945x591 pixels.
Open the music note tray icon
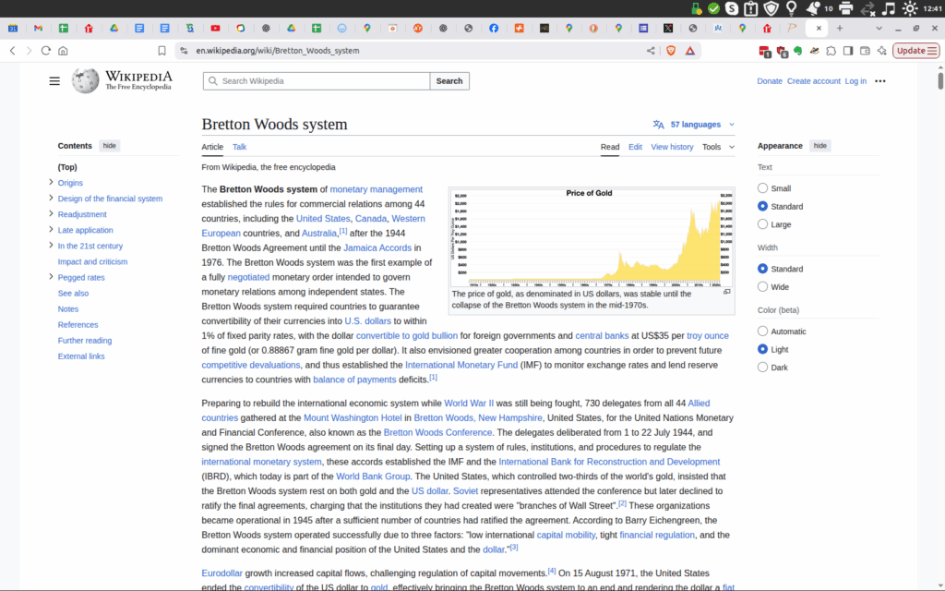(x=889, y=8)
